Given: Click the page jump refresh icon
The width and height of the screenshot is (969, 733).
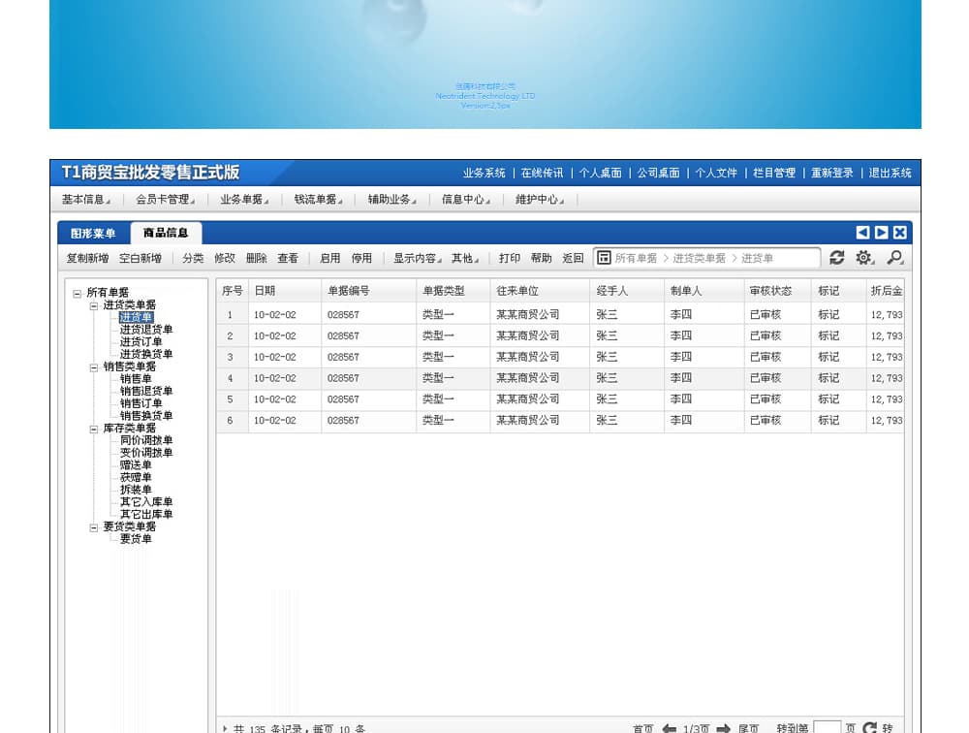Looking at the screenshot, I should tap(869, 728).
